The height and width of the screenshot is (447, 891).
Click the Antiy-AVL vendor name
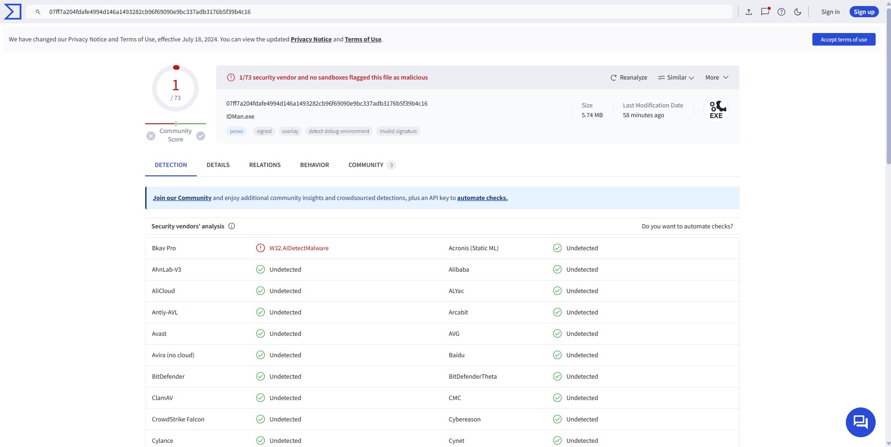tap(165, 313)
